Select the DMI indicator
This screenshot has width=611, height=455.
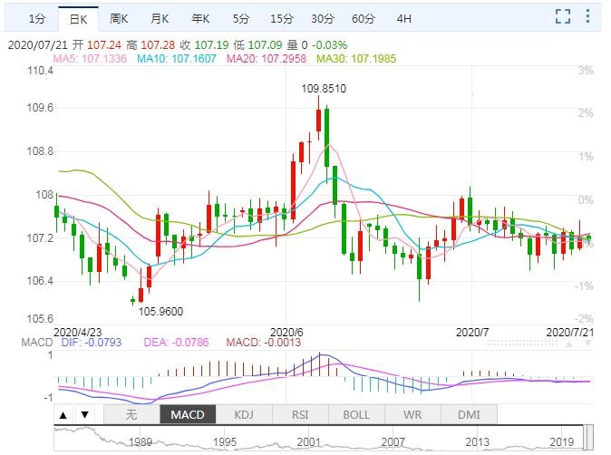[x=468, y=415]
